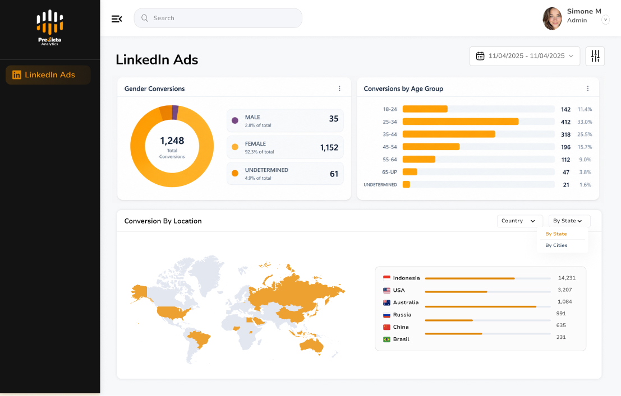Click the Russia value 991

pyautogui.click(x=561, y=314)
